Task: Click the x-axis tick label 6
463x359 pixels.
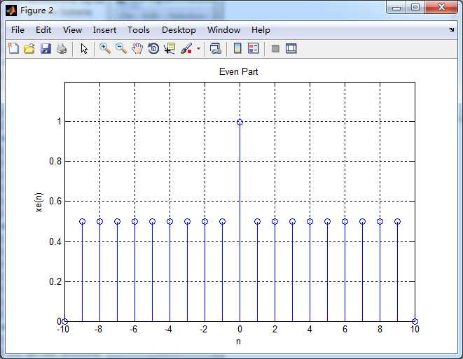Action: [345, 329]
